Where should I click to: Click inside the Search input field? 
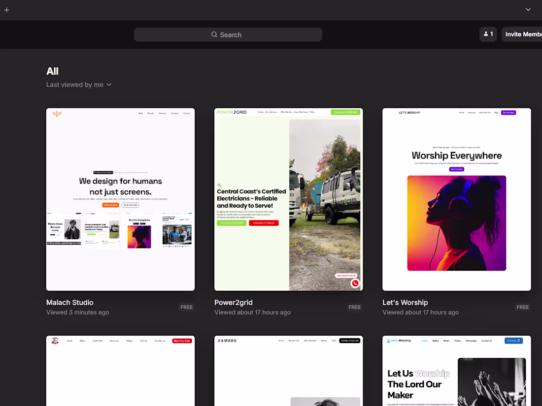click(228, 34)
